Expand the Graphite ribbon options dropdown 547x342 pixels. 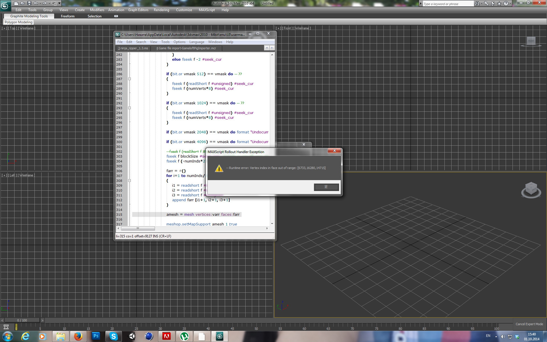116,16
